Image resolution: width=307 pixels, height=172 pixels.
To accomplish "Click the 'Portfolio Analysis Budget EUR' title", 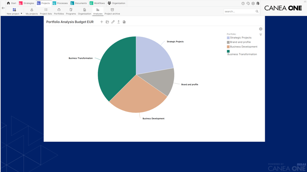I will click(70, 22).
